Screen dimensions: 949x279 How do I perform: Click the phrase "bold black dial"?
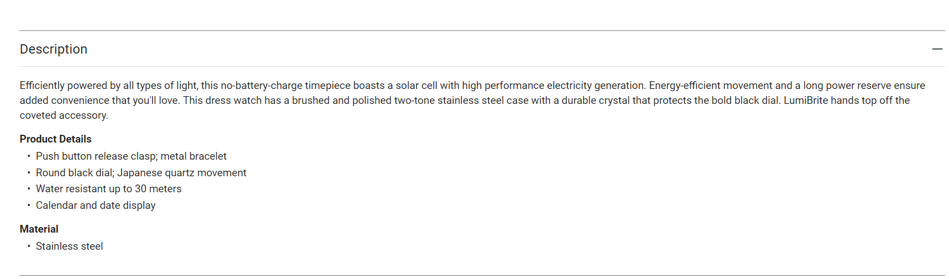(x=746, y=101)
